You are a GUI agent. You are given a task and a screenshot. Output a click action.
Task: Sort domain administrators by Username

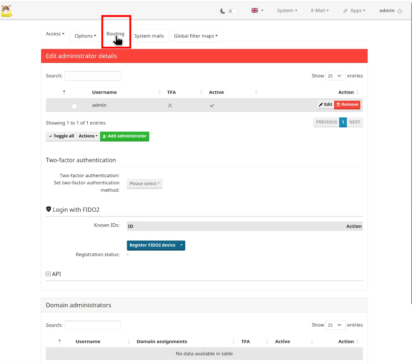tap(88, 342)
